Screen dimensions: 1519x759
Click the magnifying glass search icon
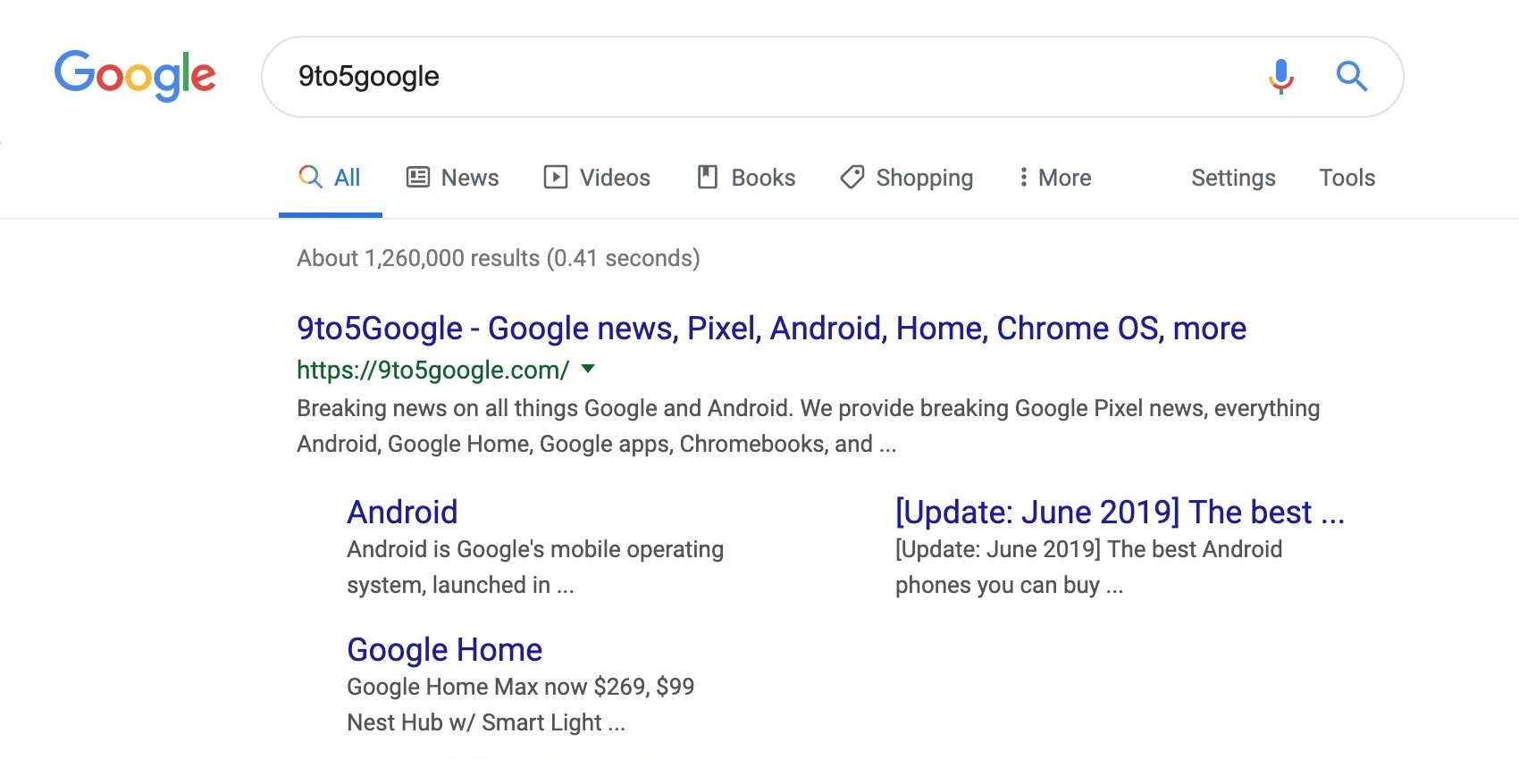point(1352,77)
